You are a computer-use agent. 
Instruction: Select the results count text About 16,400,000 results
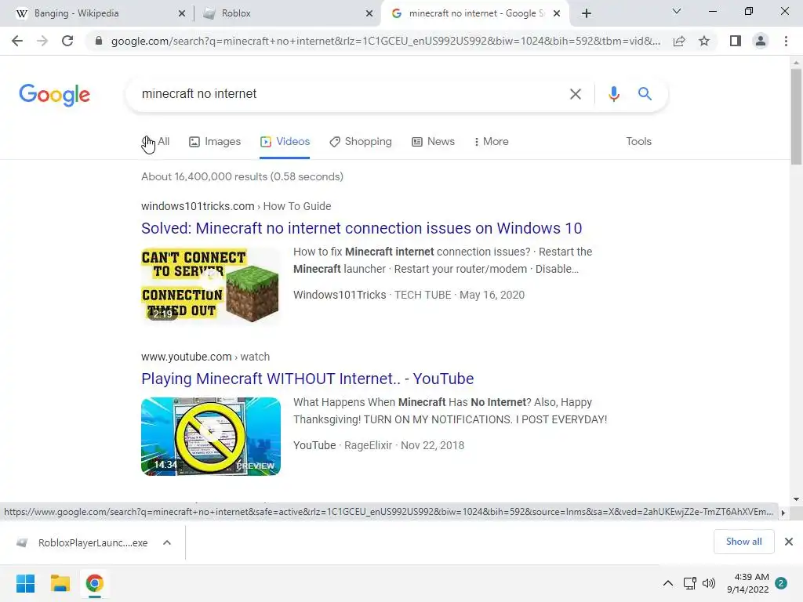[242, 176]
